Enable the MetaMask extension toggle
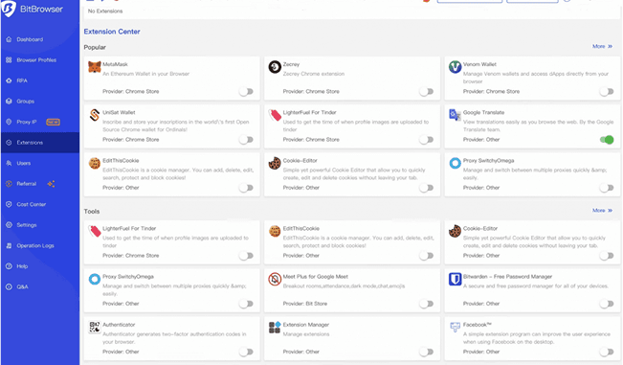The height and width of the screenshot is (365, 623). click(246, 91)
